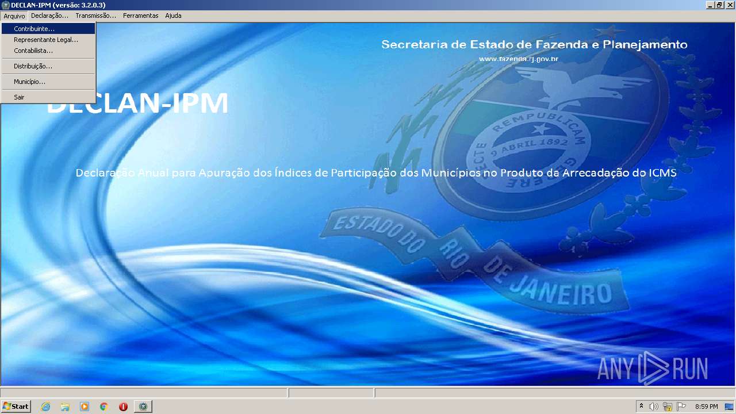Viewport: 736px width, 414px height.
Task: Collapse the open Arquivo menu
Action: tap(14, 16)
